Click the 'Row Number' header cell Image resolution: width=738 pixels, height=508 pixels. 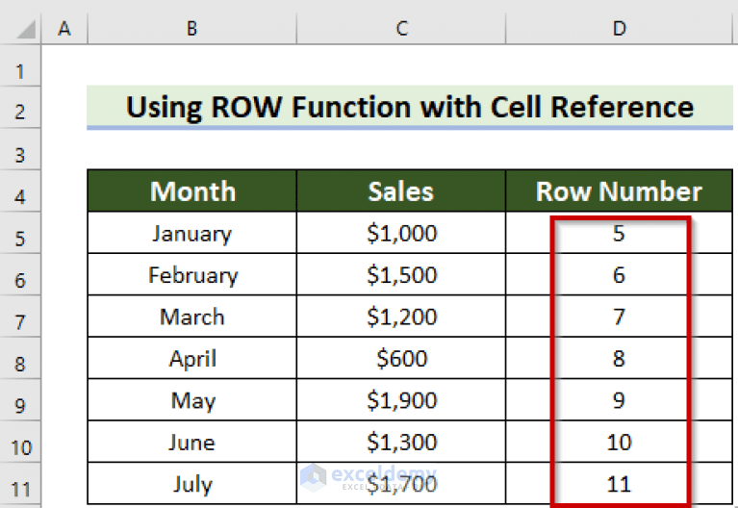[620, 190]
